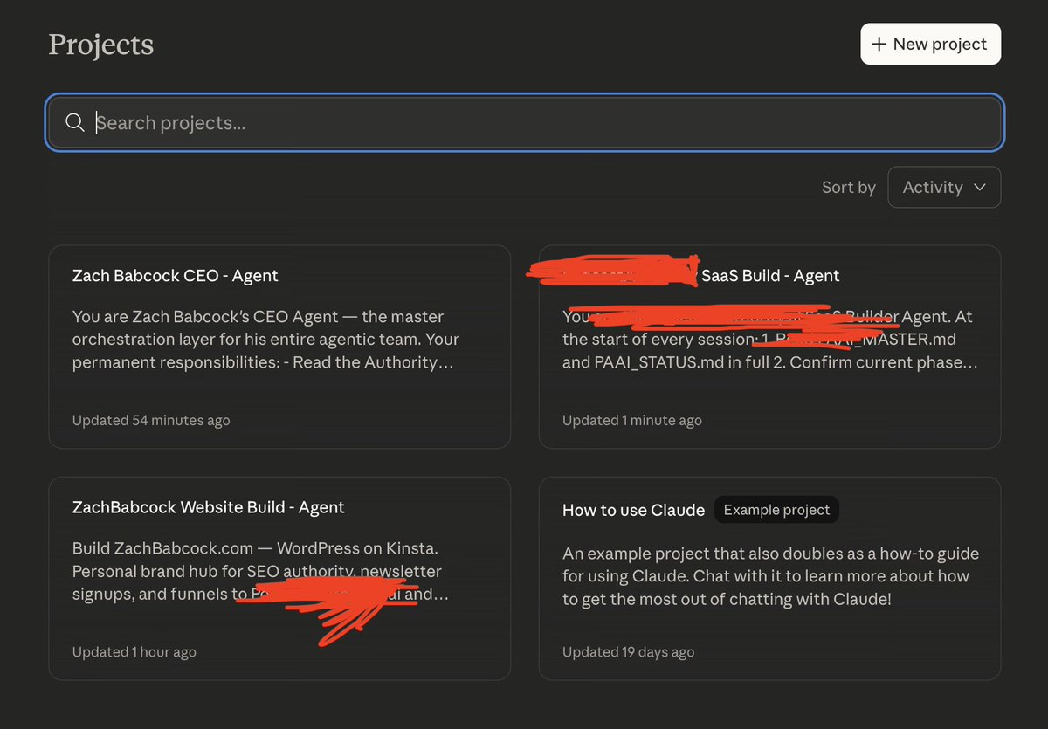Open the ZachBabcock Website Build - Agent project
Viewport: 1048px width, 729px height.
(x=279, y=578)
